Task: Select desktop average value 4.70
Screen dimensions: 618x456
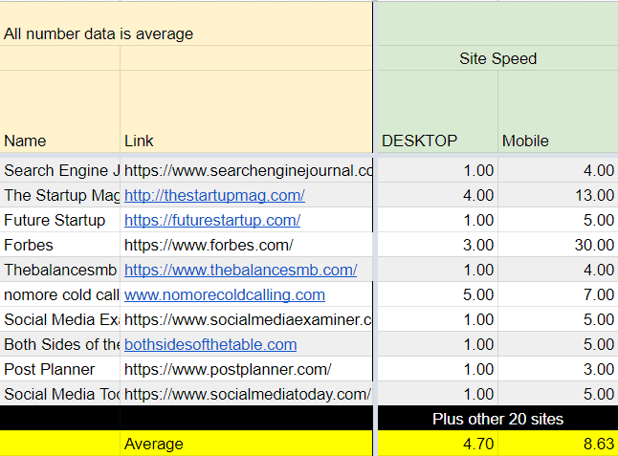Action: point(437,444)
